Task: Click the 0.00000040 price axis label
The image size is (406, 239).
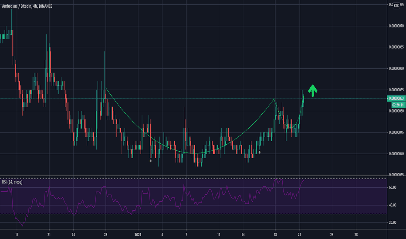Action: [x=396, y=154]
